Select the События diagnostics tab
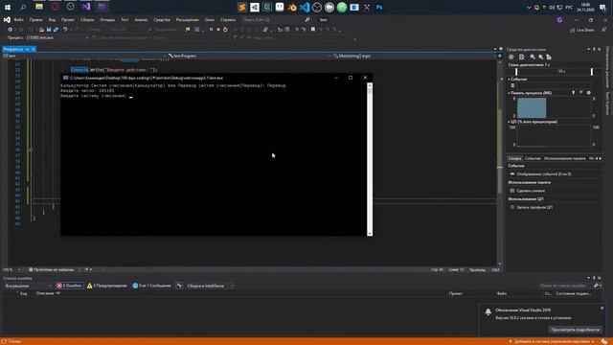 [533, 158]
